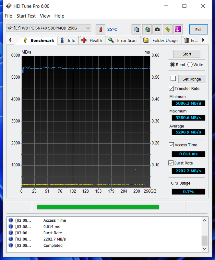Click the Set Range button
The width and height of the screenshot is (215, 260).
(x=192, y=79)
